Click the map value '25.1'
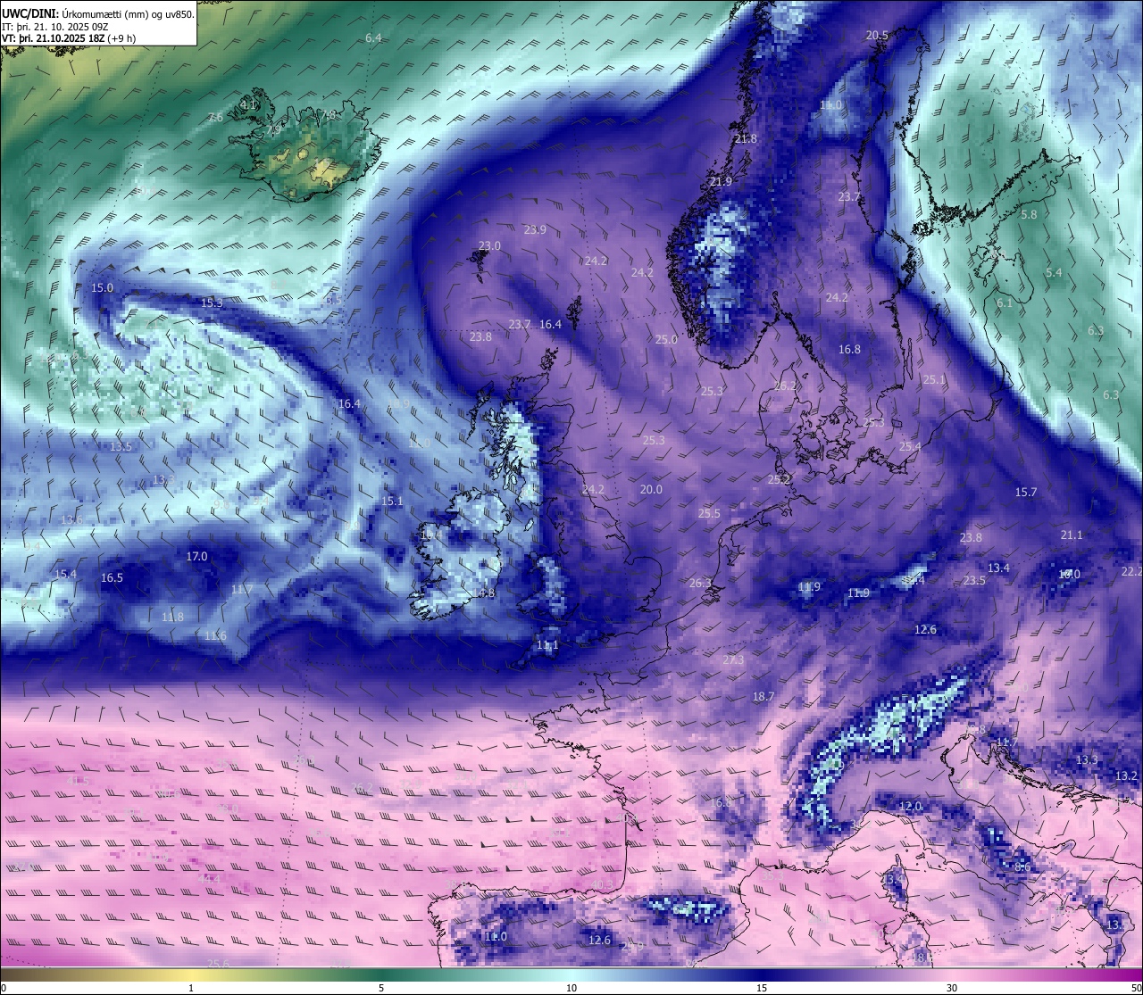1143x995 pixels. pos(933,379)
